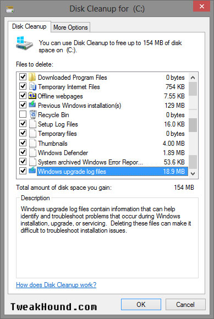The image size is (214, 319).
Task: Select the Disk Cleanup tab
Action: click(x=29, y=26)
